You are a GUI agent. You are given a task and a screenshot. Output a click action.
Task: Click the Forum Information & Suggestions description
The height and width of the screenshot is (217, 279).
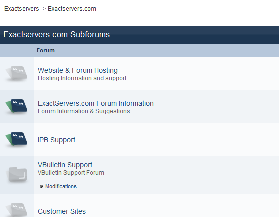84,111
